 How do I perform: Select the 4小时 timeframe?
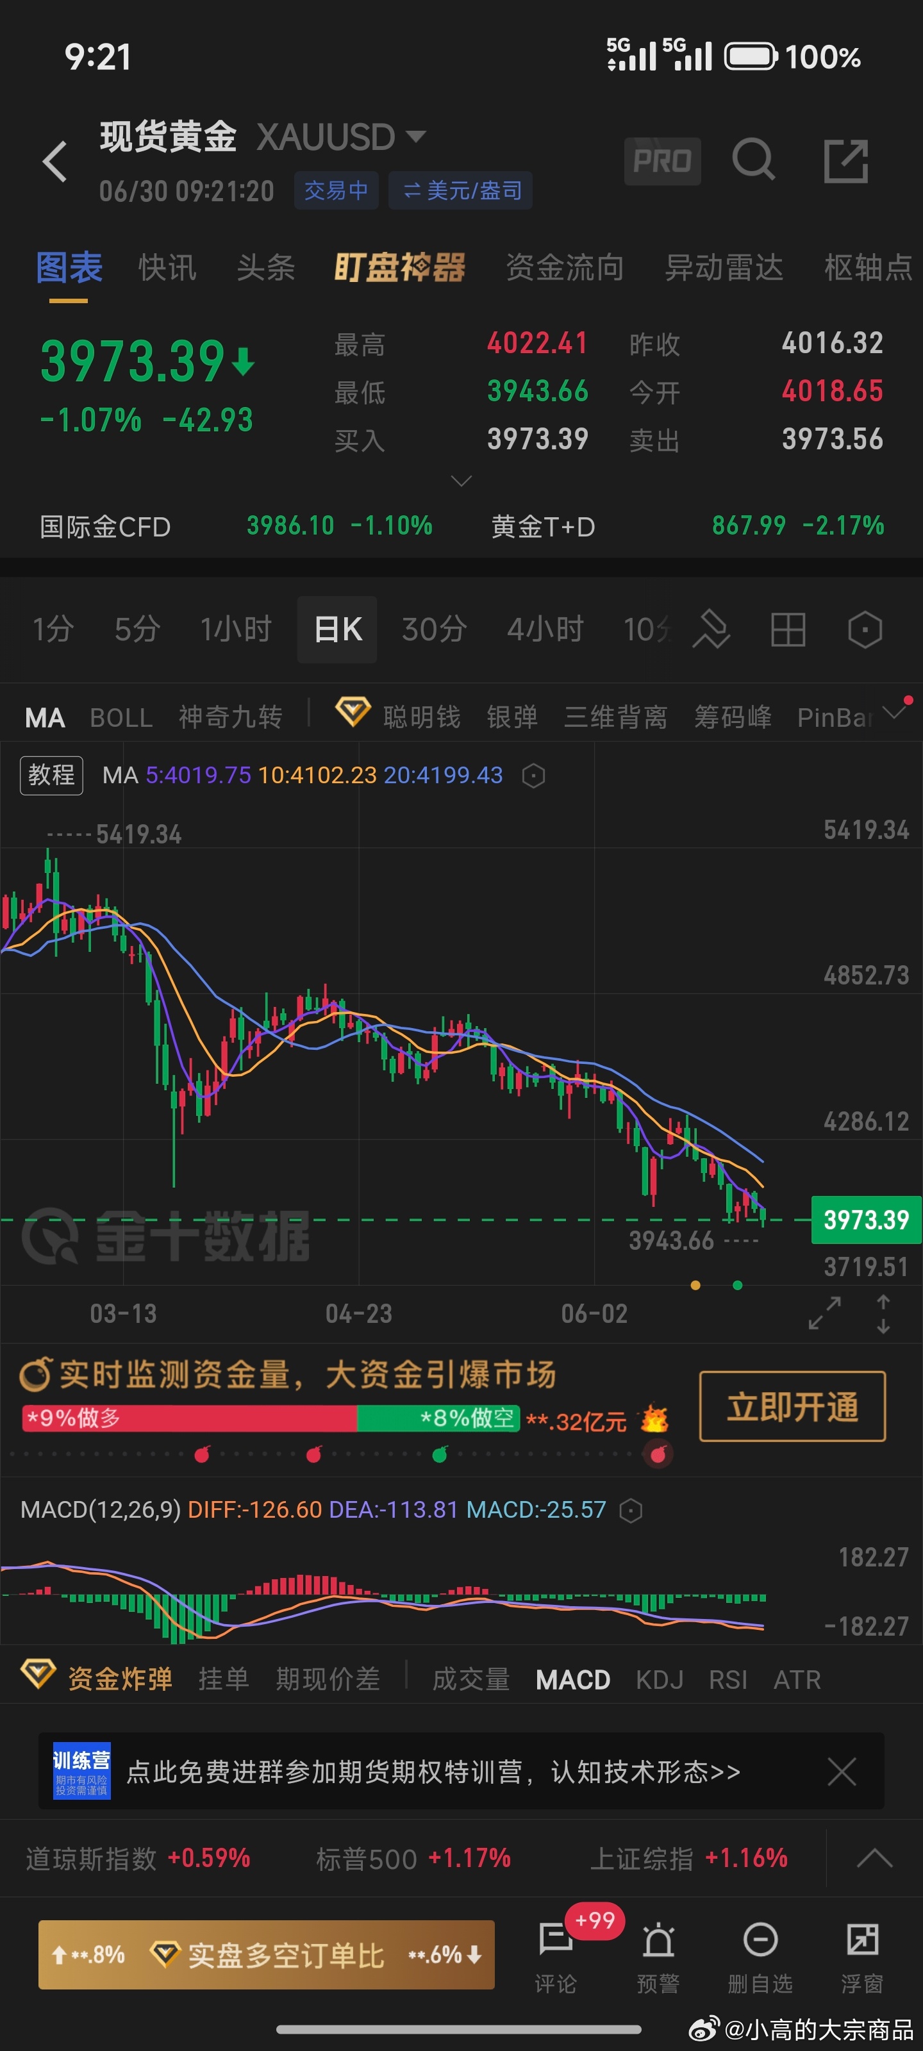click(545, 630)
